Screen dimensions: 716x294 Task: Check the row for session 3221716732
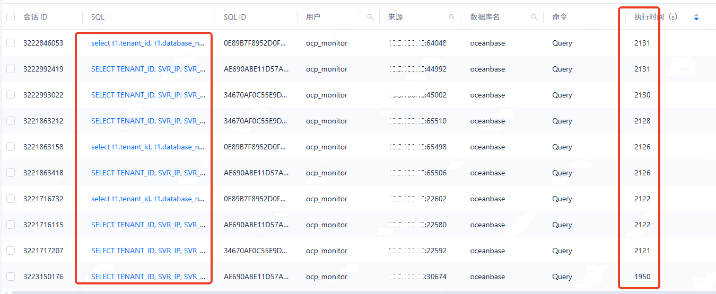pyautogui.click(x=11, y=199)
